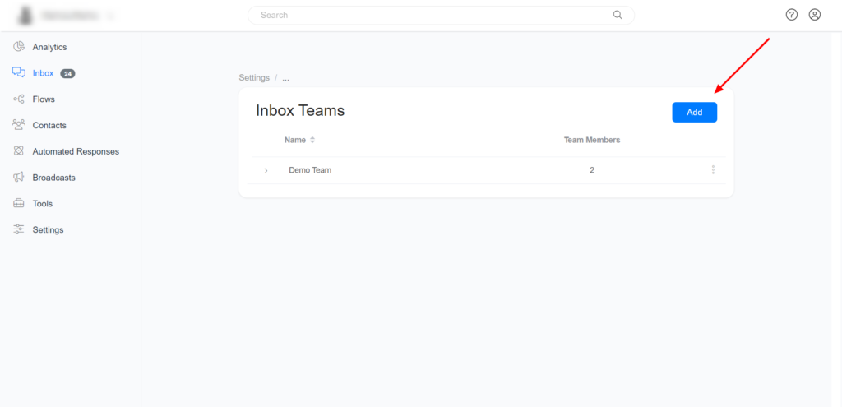842x407 pixels.
Task: Click the Inbox chat bubbles icon
Action: click(19, 72)
